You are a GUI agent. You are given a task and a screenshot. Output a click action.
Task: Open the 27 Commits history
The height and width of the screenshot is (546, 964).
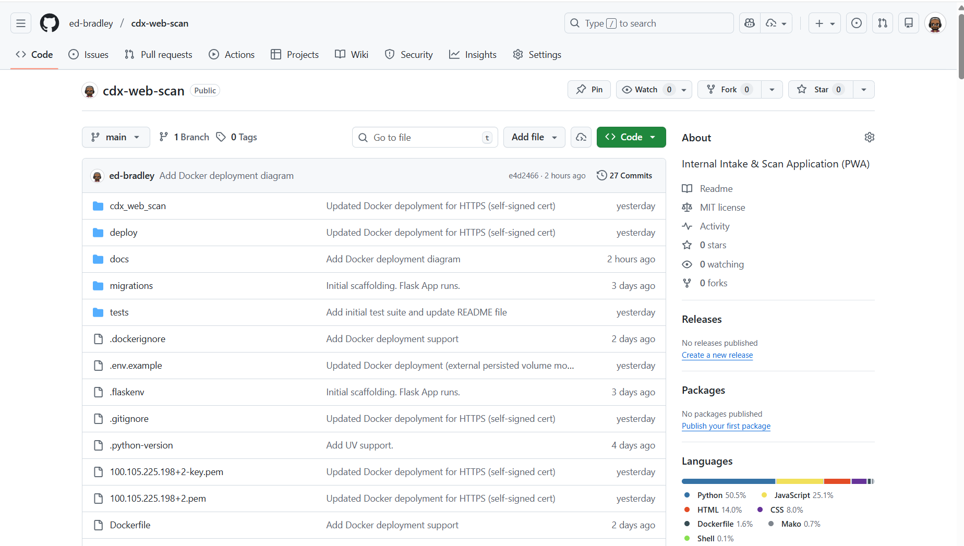(624, 176)
